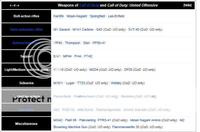Open the TT33 sidearm link
The height and width of the screenshot is (132, 200).
pyautogui.click(x=81, y=83)
